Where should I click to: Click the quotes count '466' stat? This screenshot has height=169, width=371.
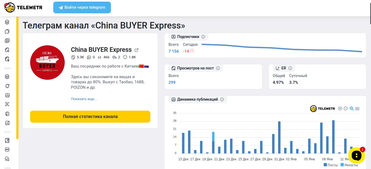click(x=104, y=57)
